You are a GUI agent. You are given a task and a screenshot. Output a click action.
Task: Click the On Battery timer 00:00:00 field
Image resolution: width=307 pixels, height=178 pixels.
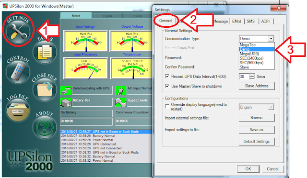point(86,122)
